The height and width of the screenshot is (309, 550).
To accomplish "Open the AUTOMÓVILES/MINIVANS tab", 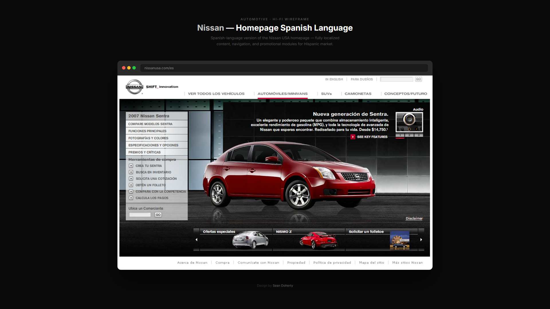I will click(x=282, y=94).
